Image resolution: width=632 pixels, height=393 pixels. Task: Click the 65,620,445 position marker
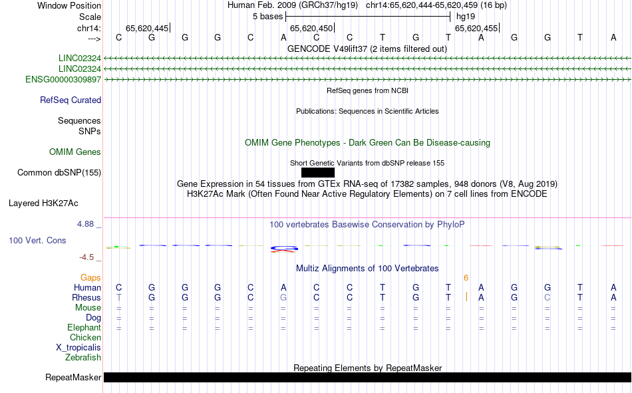tap(147, 28)
